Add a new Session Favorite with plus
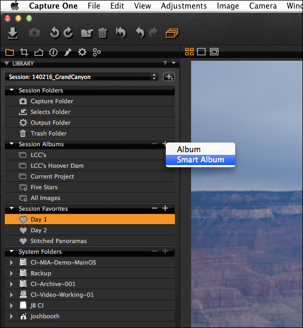 [x=165, y=208]
